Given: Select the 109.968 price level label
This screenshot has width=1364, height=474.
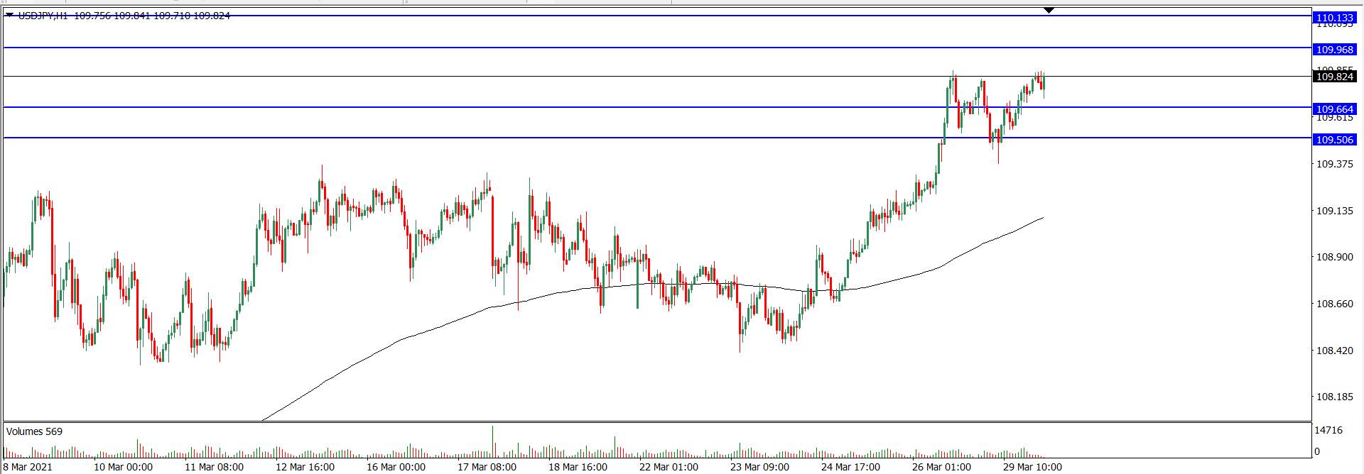Looking at the screenshot, I should pyautogui.click(x=1335, y=50).
